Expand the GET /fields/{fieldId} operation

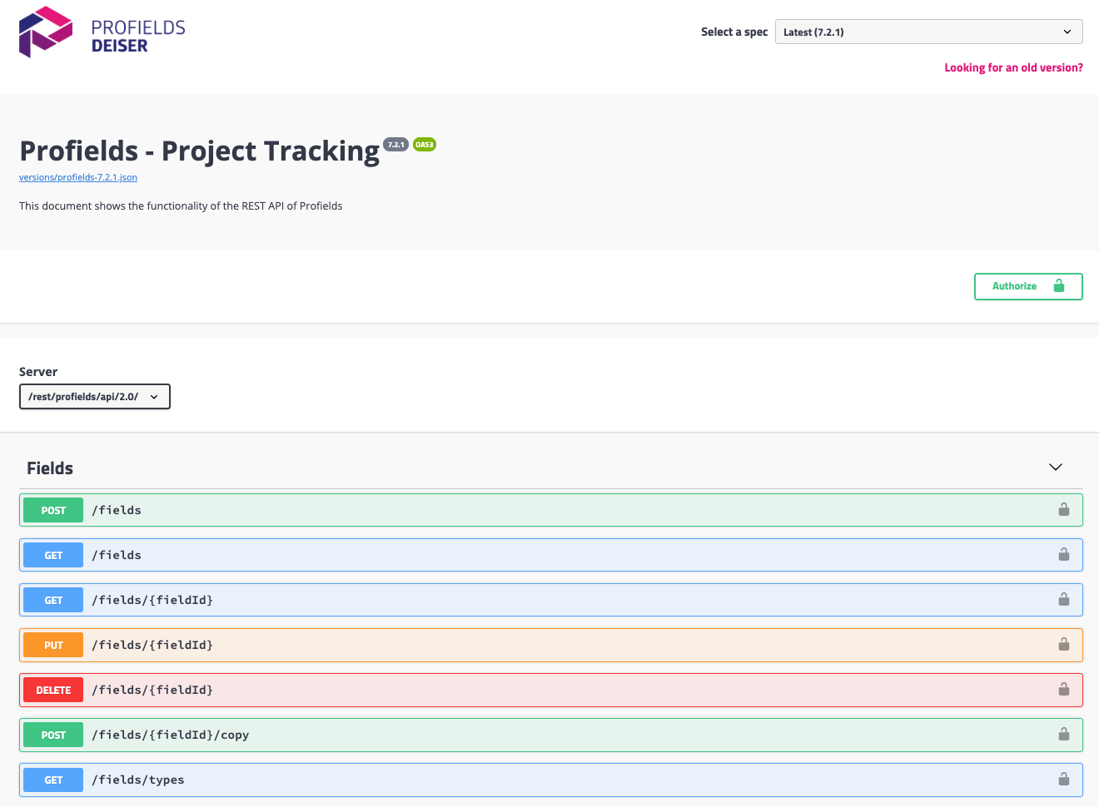pyautogui.click(x=551, y=600)
